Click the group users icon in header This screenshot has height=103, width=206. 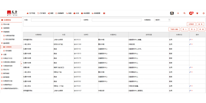[197, 13]
